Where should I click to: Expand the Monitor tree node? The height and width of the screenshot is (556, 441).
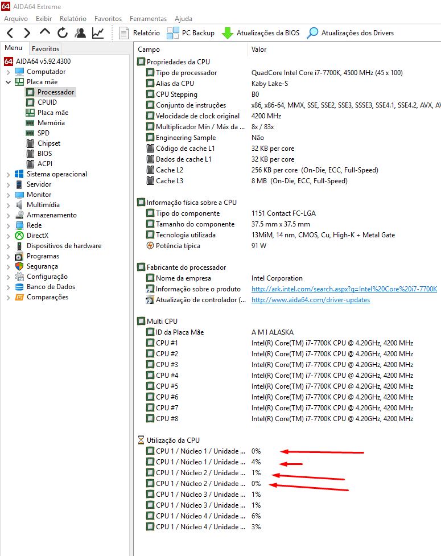[x=8, y=195]
